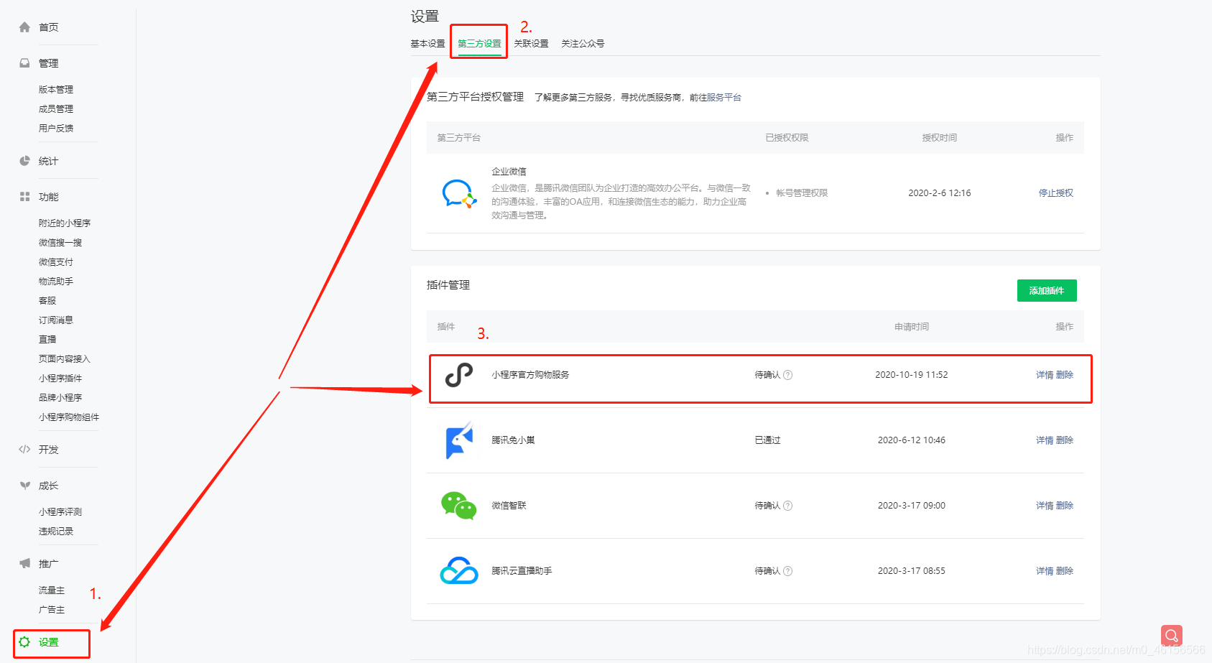Image resolution: width=1212 pixels, height=663 pixels.
Task: Click 停止授权 for 企业微信
Action: 1056,193
